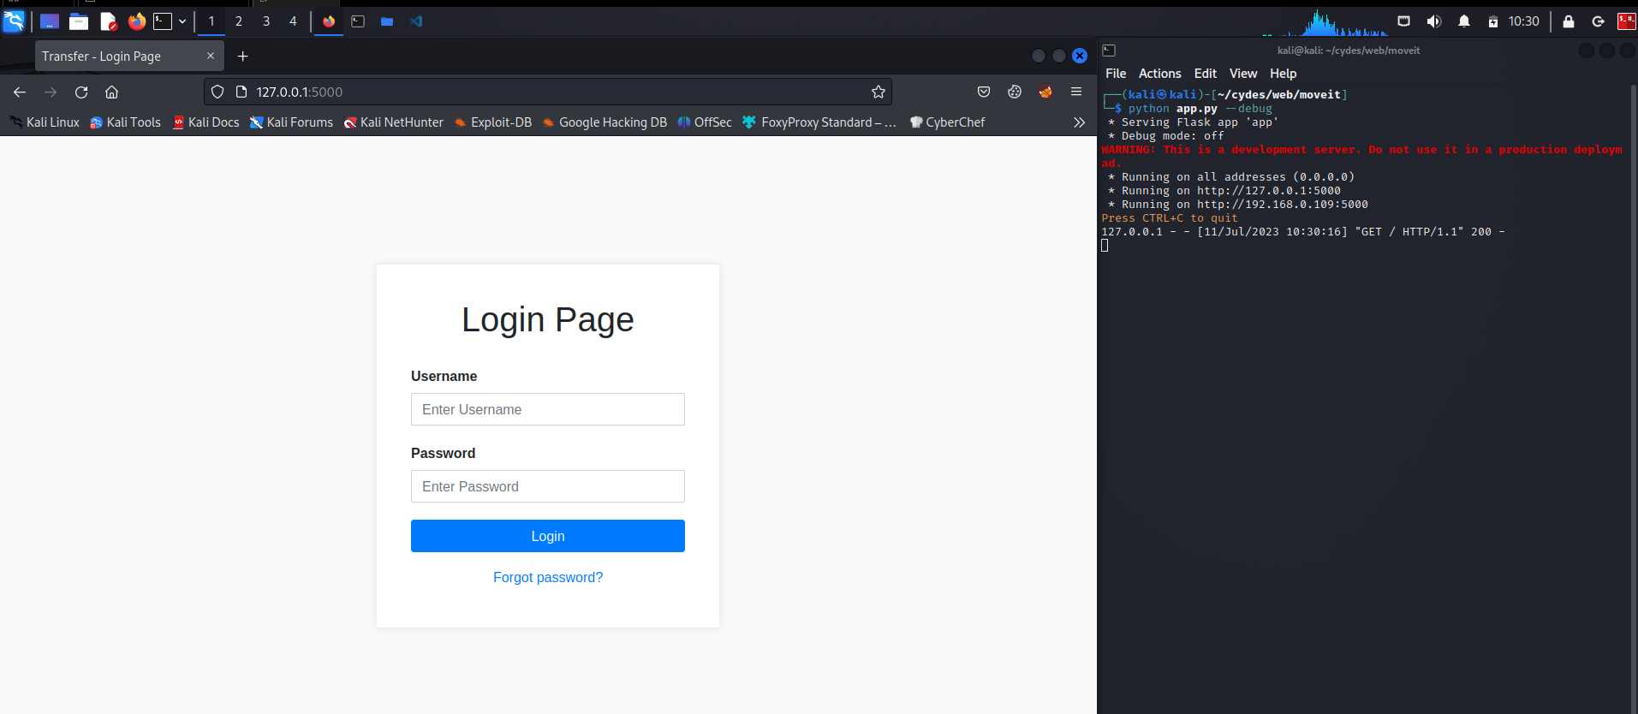The image size is (1638, 714).
Task: Open the Kali applications menu logo
Action: tap(14, 21)
